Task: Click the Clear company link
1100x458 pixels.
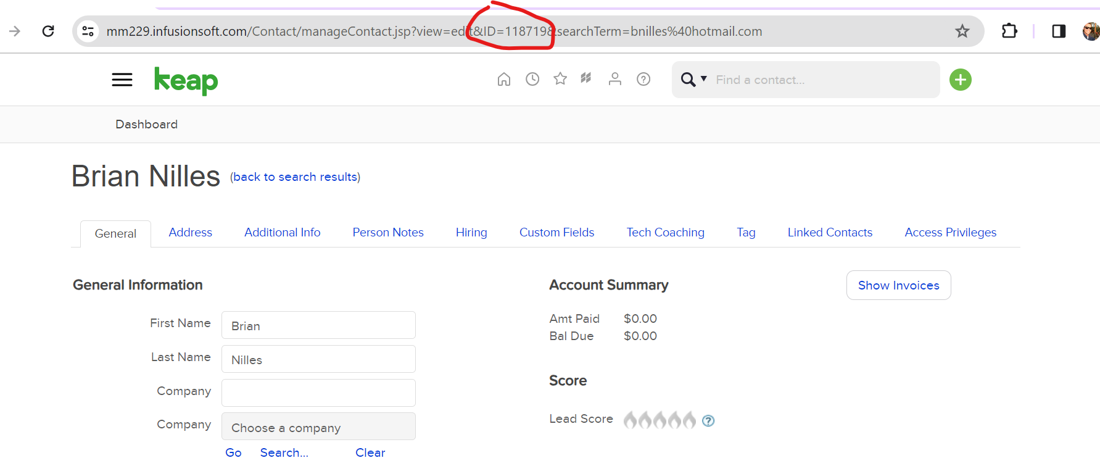Action: [x=370, y=452]
